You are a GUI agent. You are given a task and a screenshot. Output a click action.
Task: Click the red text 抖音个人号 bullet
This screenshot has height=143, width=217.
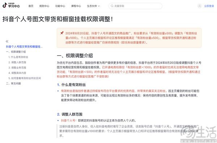pyautogui.click(x=68, y=121)
